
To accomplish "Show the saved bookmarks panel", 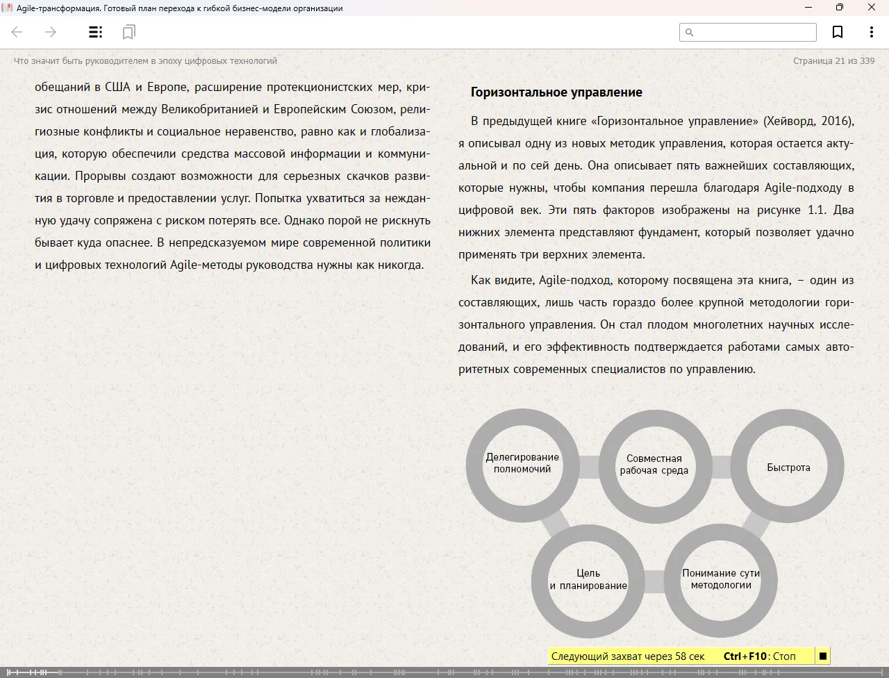I will 128,32.
